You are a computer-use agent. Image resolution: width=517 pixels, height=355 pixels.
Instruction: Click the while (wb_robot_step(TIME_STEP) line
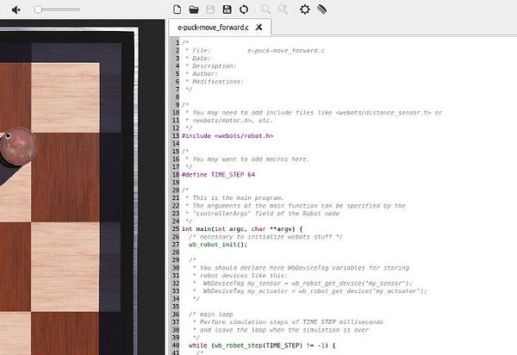pos(262,346)
